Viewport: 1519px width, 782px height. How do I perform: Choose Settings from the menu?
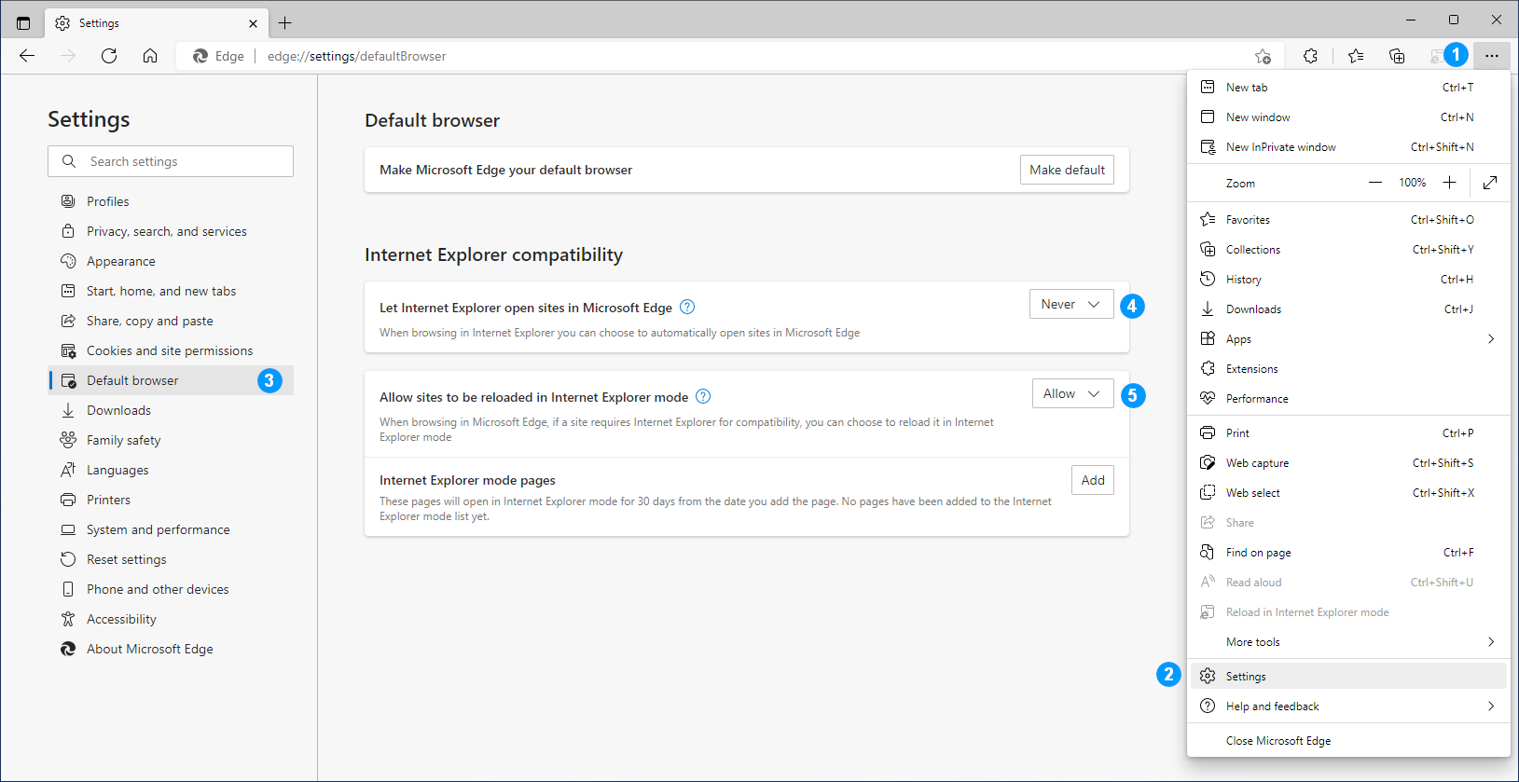(x=1246, y=677)
